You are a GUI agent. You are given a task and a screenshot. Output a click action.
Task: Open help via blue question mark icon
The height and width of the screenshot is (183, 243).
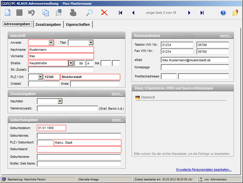223,13
